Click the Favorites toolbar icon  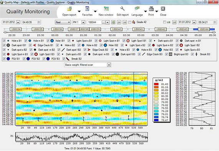(87, 9)
